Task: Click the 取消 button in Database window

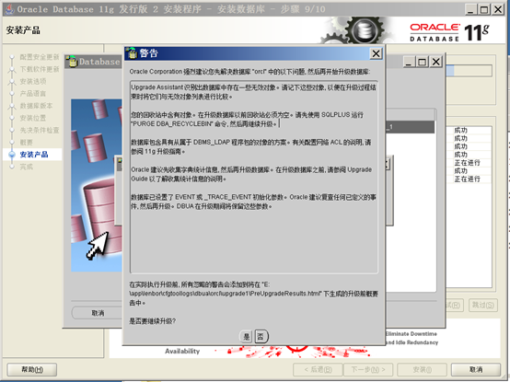Action: click(x=98, y=313)
